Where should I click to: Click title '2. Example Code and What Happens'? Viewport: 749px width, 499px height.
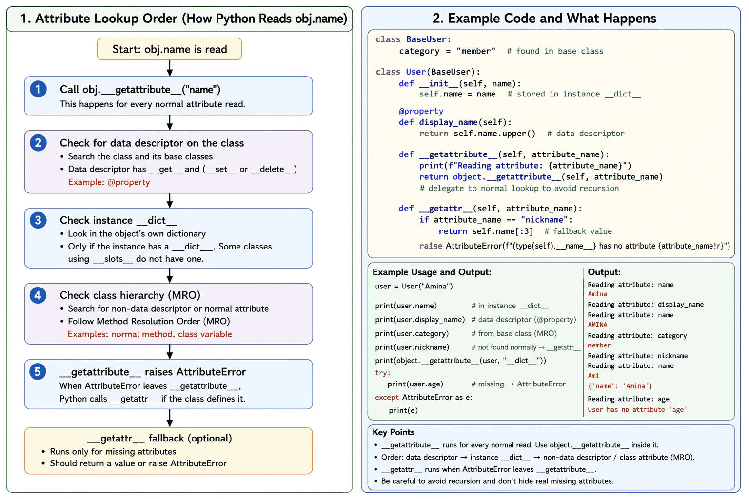[x=544, y=19]
